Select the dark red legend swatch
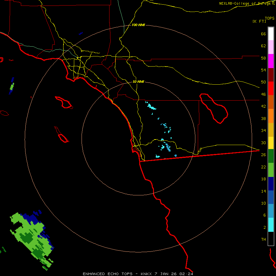276x276 pixels. pos(271,75)
